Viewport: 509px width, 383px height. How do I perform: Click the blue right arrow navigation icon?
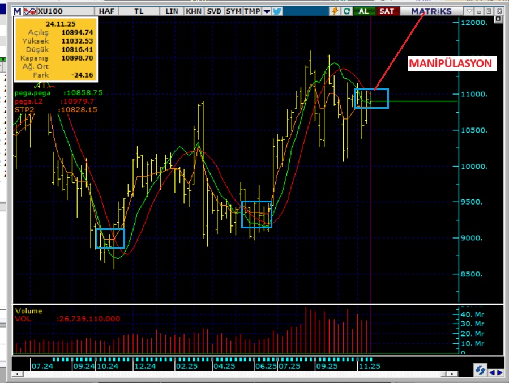[499, 372]
